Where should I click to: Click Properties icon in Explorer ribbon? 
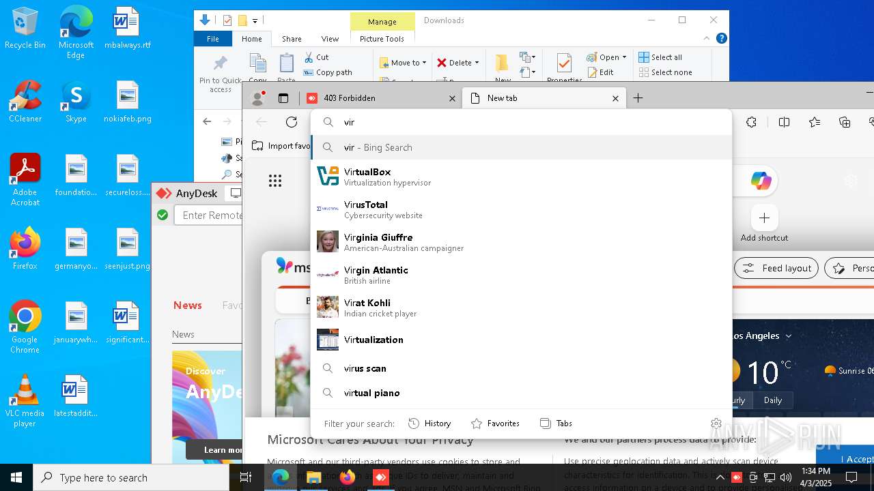[564, 68]
